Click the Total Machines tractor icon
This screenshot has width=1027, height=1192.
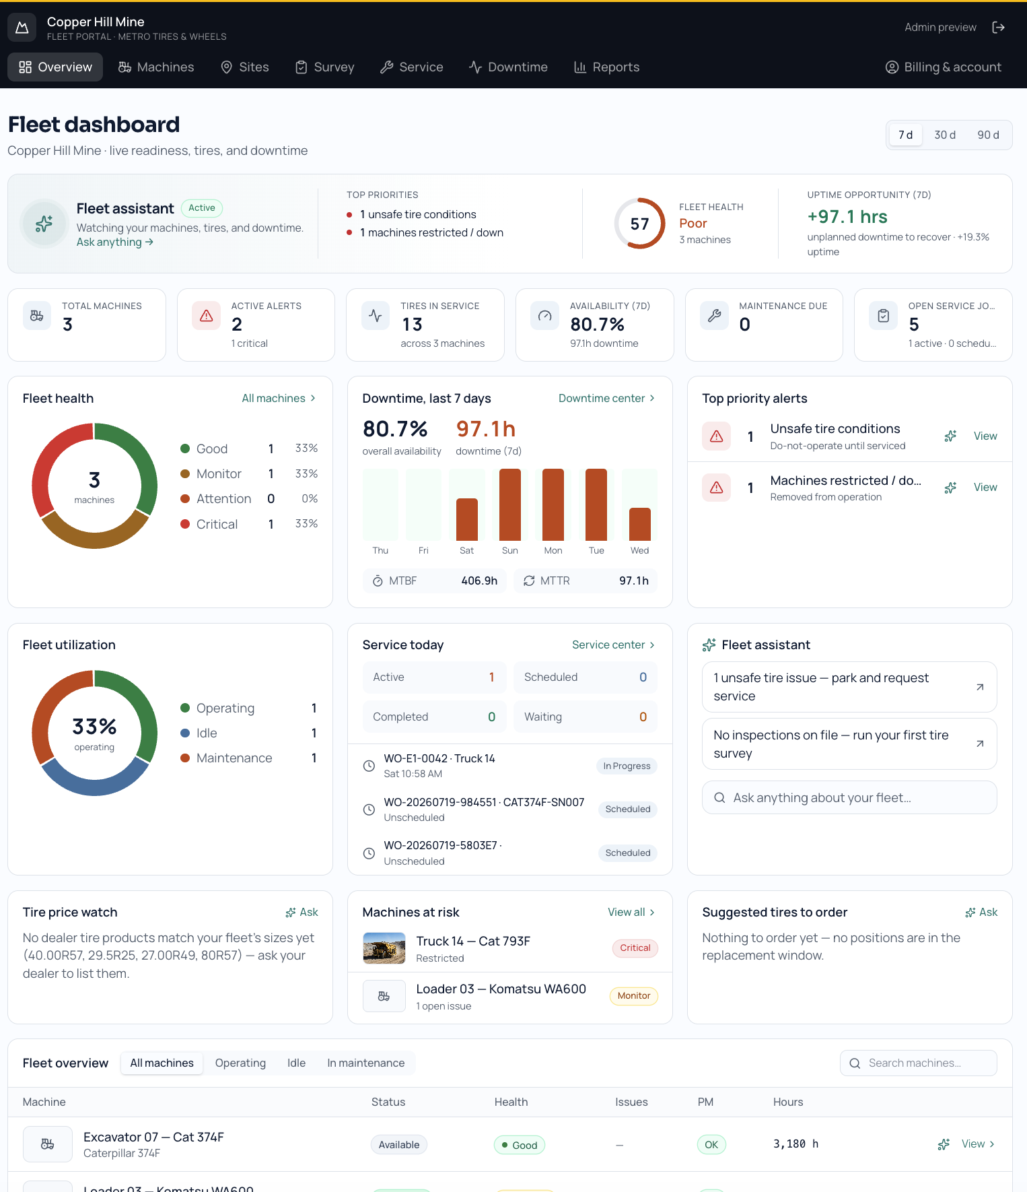coord(37,315)
